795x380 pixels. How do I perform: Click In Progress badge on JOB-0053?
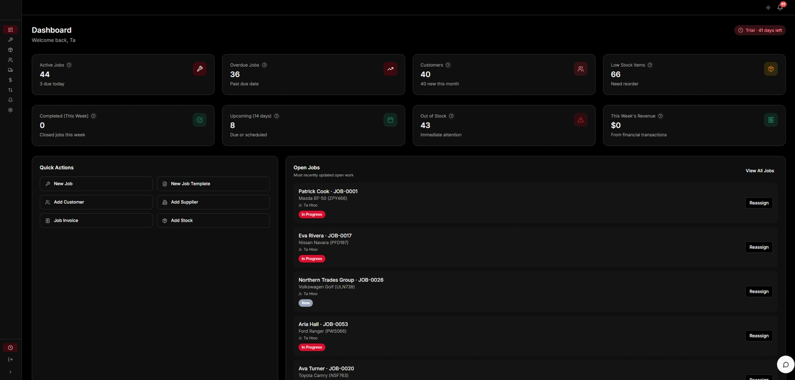pyautogui.click(x=312, y=347)
